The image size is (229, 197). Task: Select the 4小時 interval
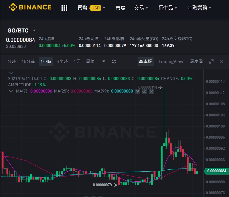62,61
